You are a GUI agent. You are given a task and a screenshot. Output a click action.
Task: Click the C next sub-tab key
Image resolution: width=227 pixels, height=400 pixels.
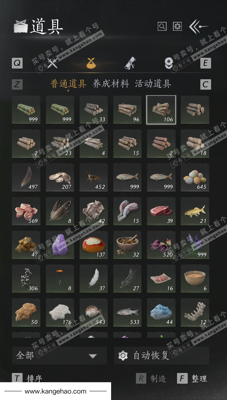pos(206,84)
